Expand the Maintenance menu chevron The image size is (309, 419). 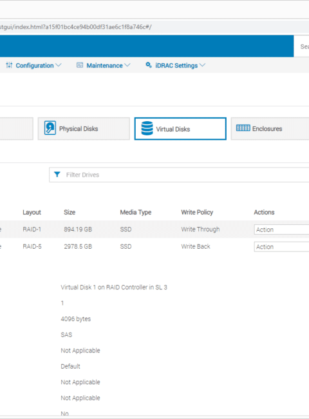point(127,65)
